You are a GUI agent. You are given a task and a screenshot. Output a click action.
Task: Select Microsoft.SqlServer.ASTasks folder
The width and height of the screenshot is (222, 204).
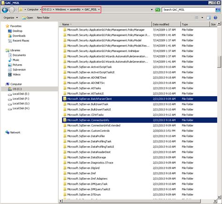[x=140, y=88]
